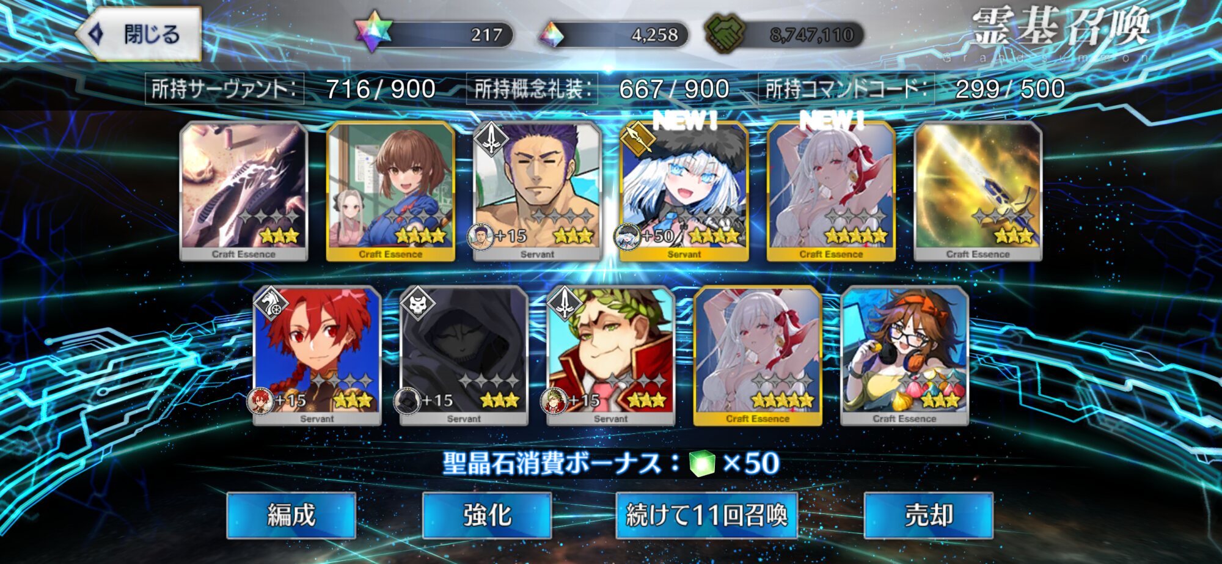Select the laurel-crowned Saber servant card
1222x564 pixels.
coord(610,356)
